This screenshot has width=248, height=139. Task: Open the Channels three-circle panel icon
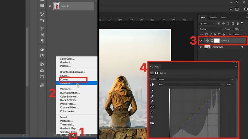coord(42,70)
